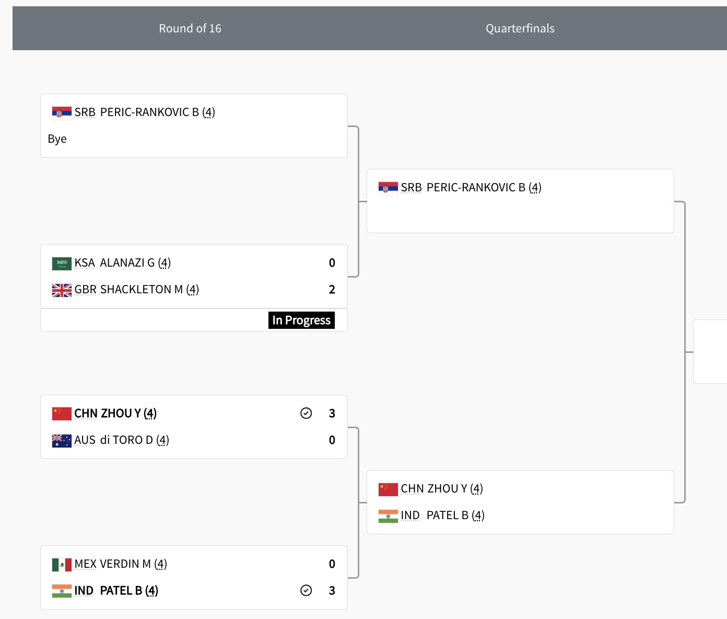This screenshot has width=727, height=619.
Task: Open ALANAZI G player name
Action: tap(127, 263)
